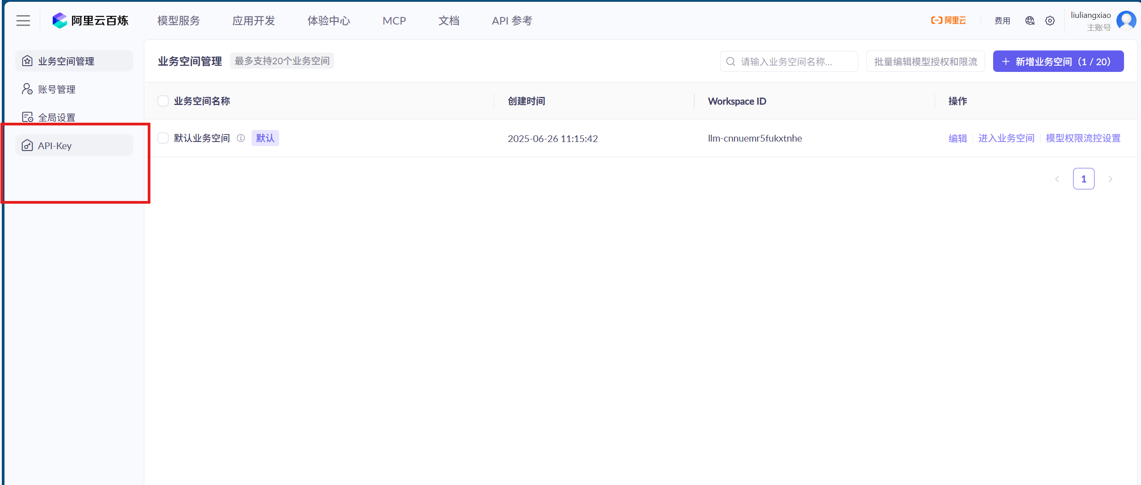Click the 阿里云百炼 logo

(x=90, y=21)
